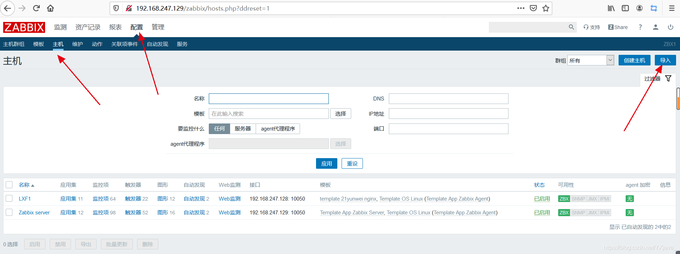Click the ZBX availability badge for LXF1
Viewport: 680px width, 254px height.
pos(564,199)
